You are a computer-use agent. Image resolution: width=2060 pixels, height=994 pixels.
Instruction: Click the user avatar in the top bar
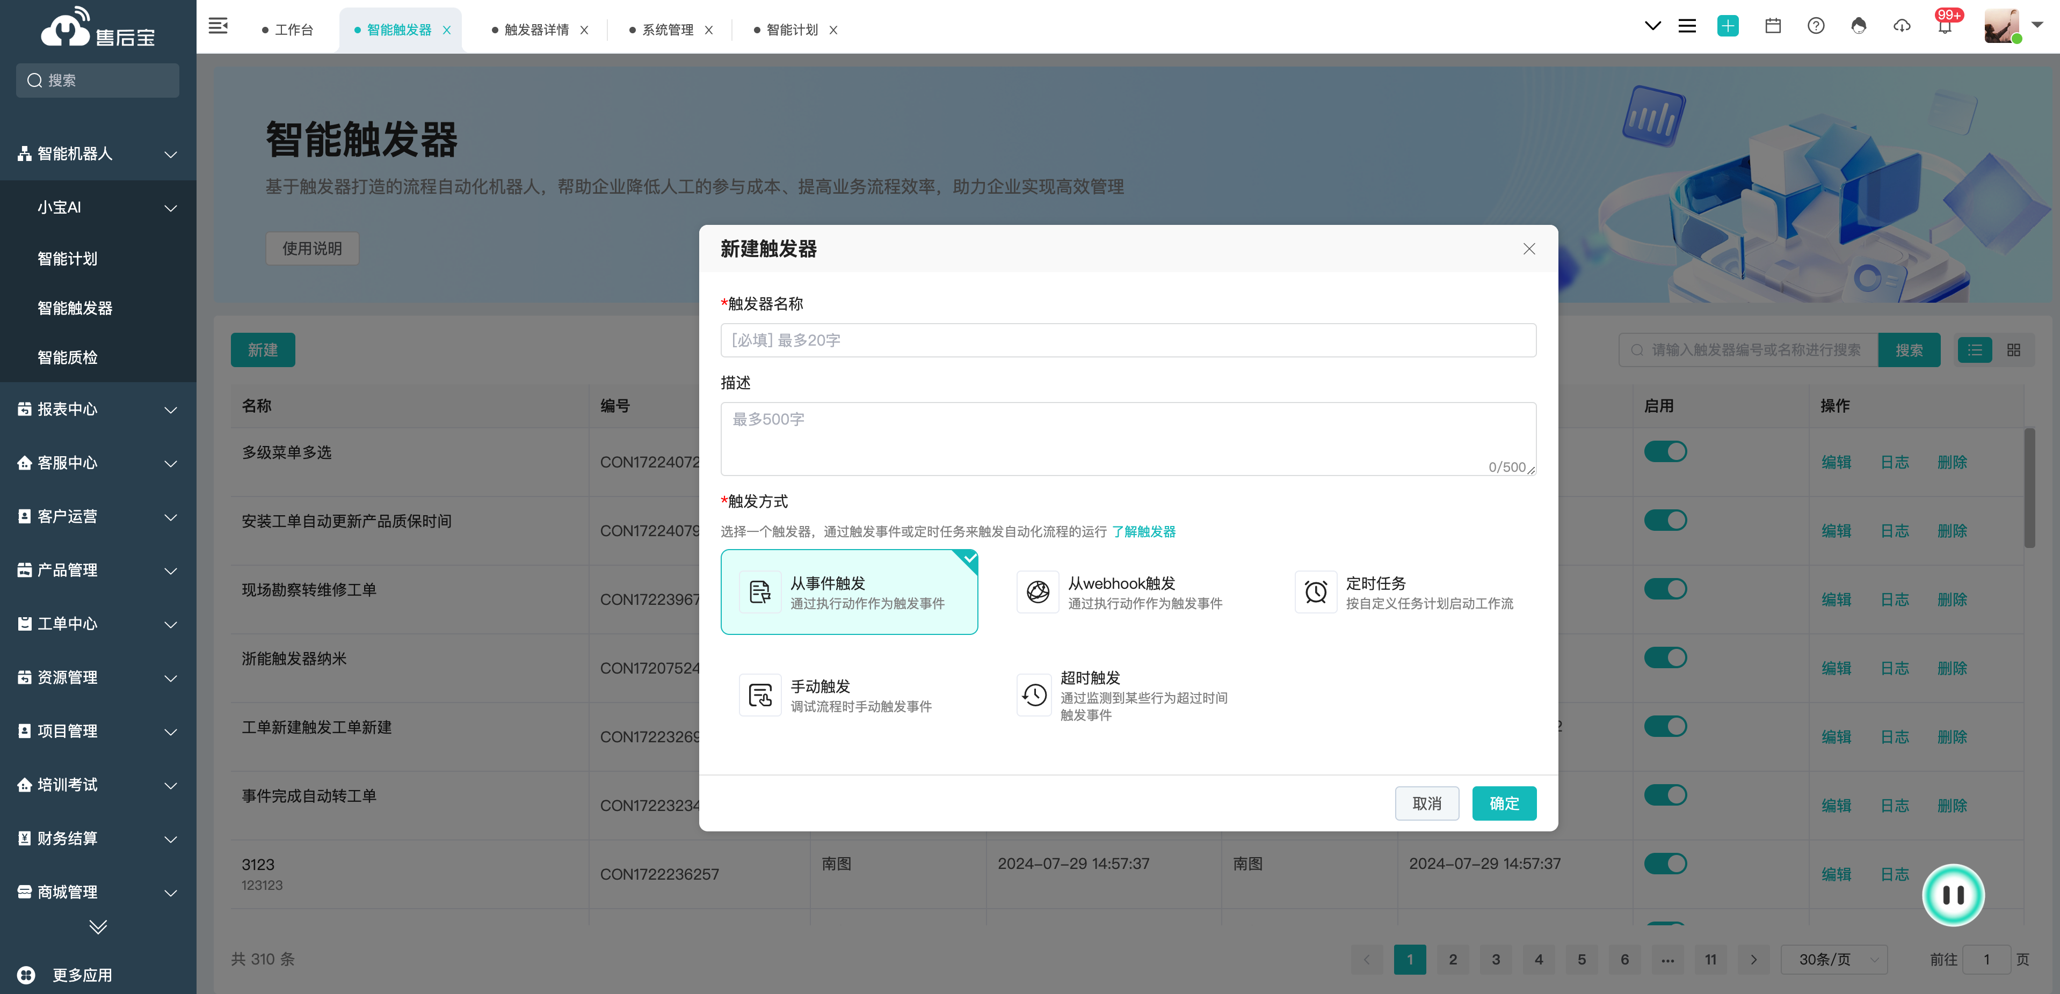pos(2001,26)
